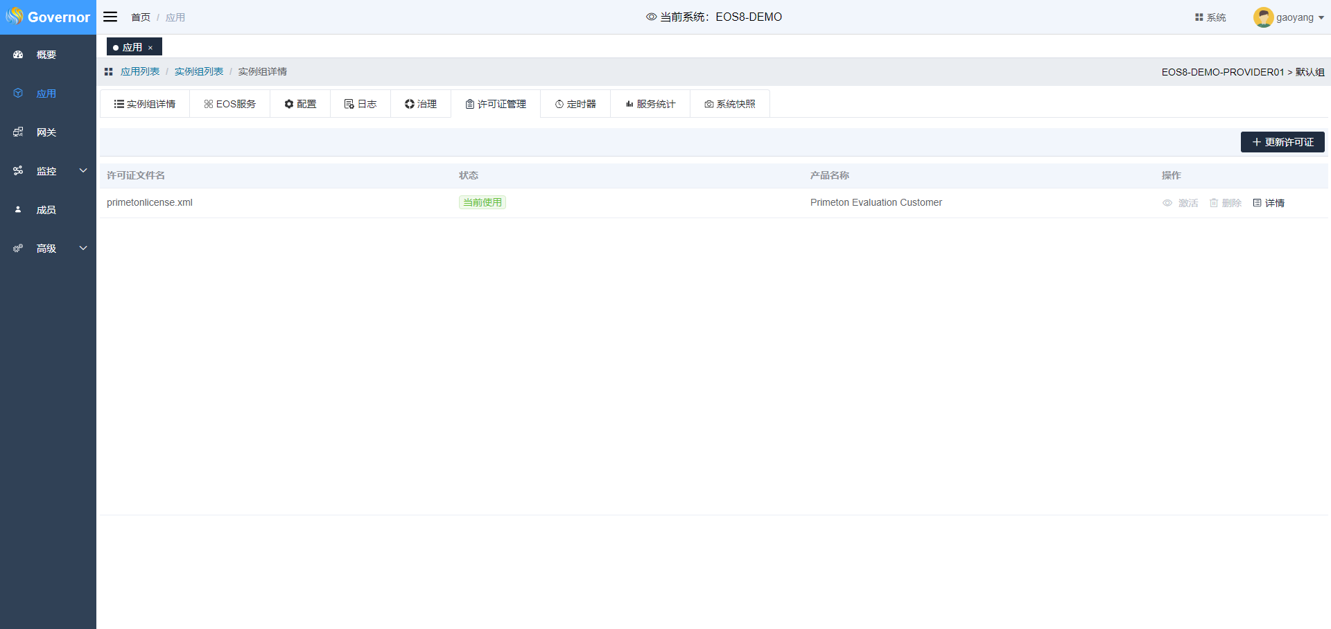Close the 应用 page tab
This screenshot has height=629, width=1331.
(150, 48)
